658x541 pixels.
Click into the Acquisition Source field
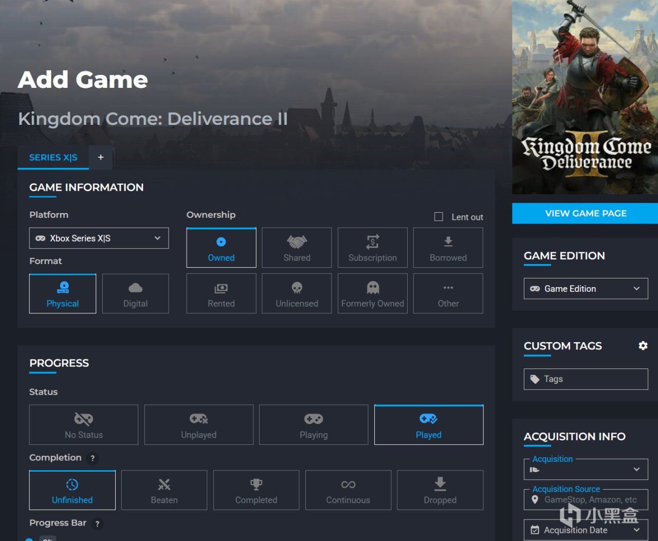[x=586, y=500]
